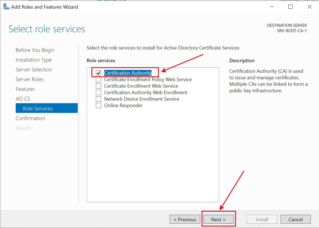Screen dimensions: 319x228
Task: Select the Server Roles step
Action: (x=30, y=79)
